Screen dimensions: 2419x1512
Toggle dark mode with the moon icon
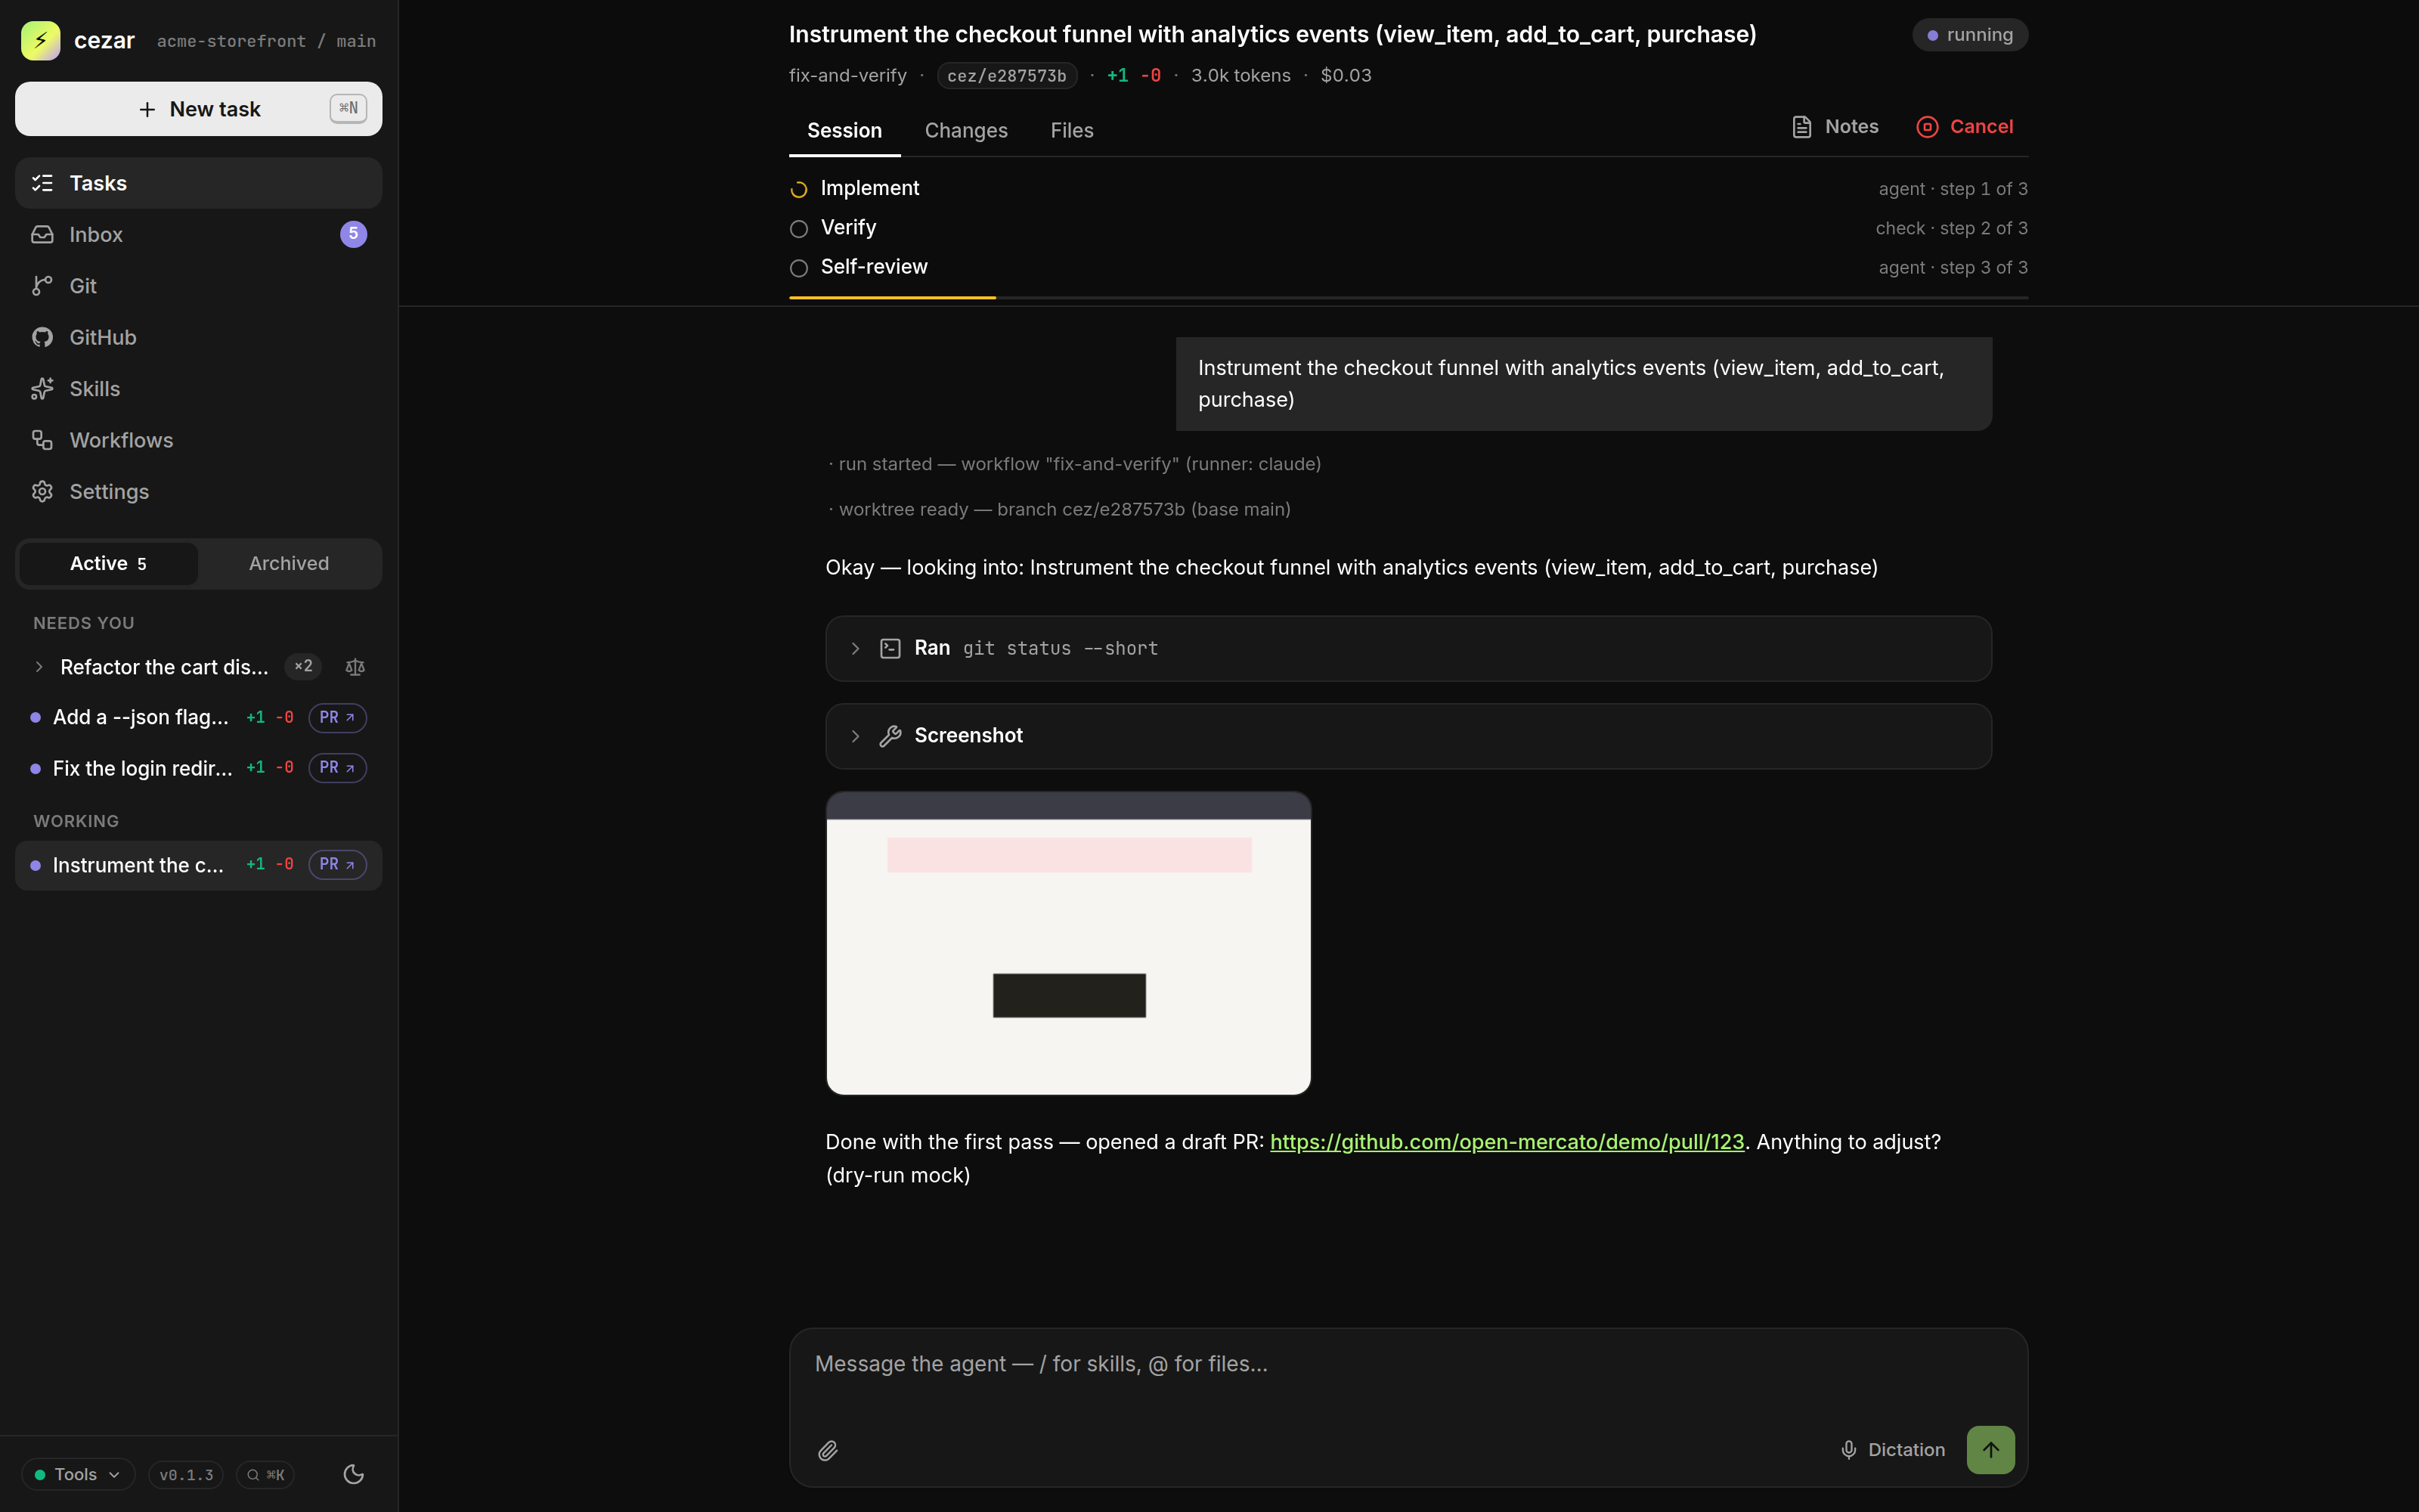tap(353, 1474)
